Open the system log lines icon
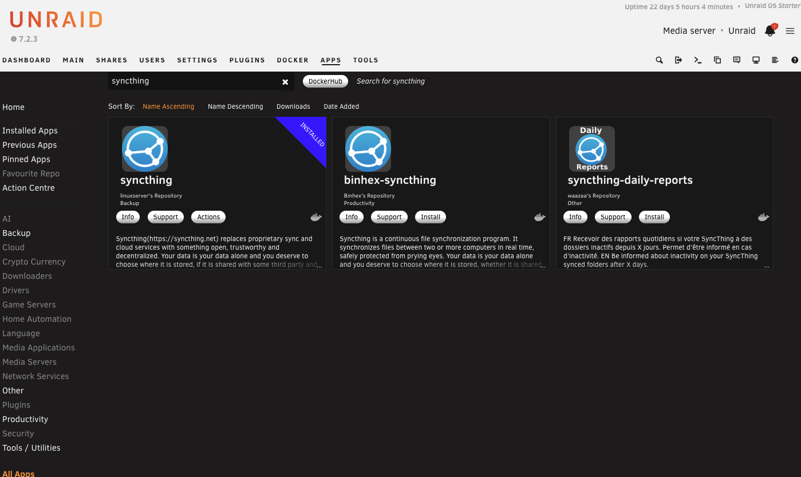Screen dimensions: 801x477 pyautogui.click(x=775, y=60)
